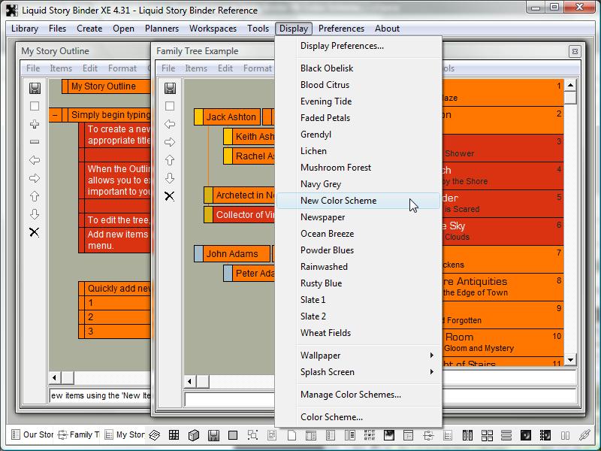Collapse the 'Simply begin typing' outline item
This screenshot has height=451, width=601.
coord(56,116)
